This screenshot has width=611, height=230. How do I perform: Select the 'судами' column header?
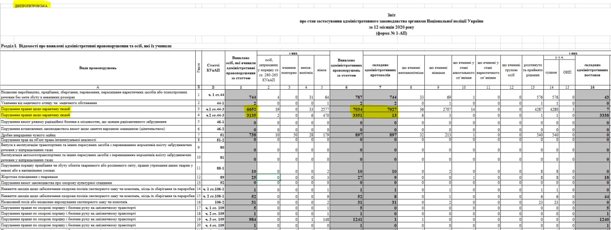(550, 72)
